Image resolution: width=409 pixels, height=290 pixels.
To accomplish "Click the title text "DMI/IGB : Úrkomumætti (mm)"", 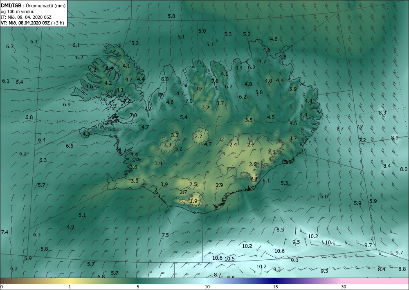I will [x=33, y=6].
